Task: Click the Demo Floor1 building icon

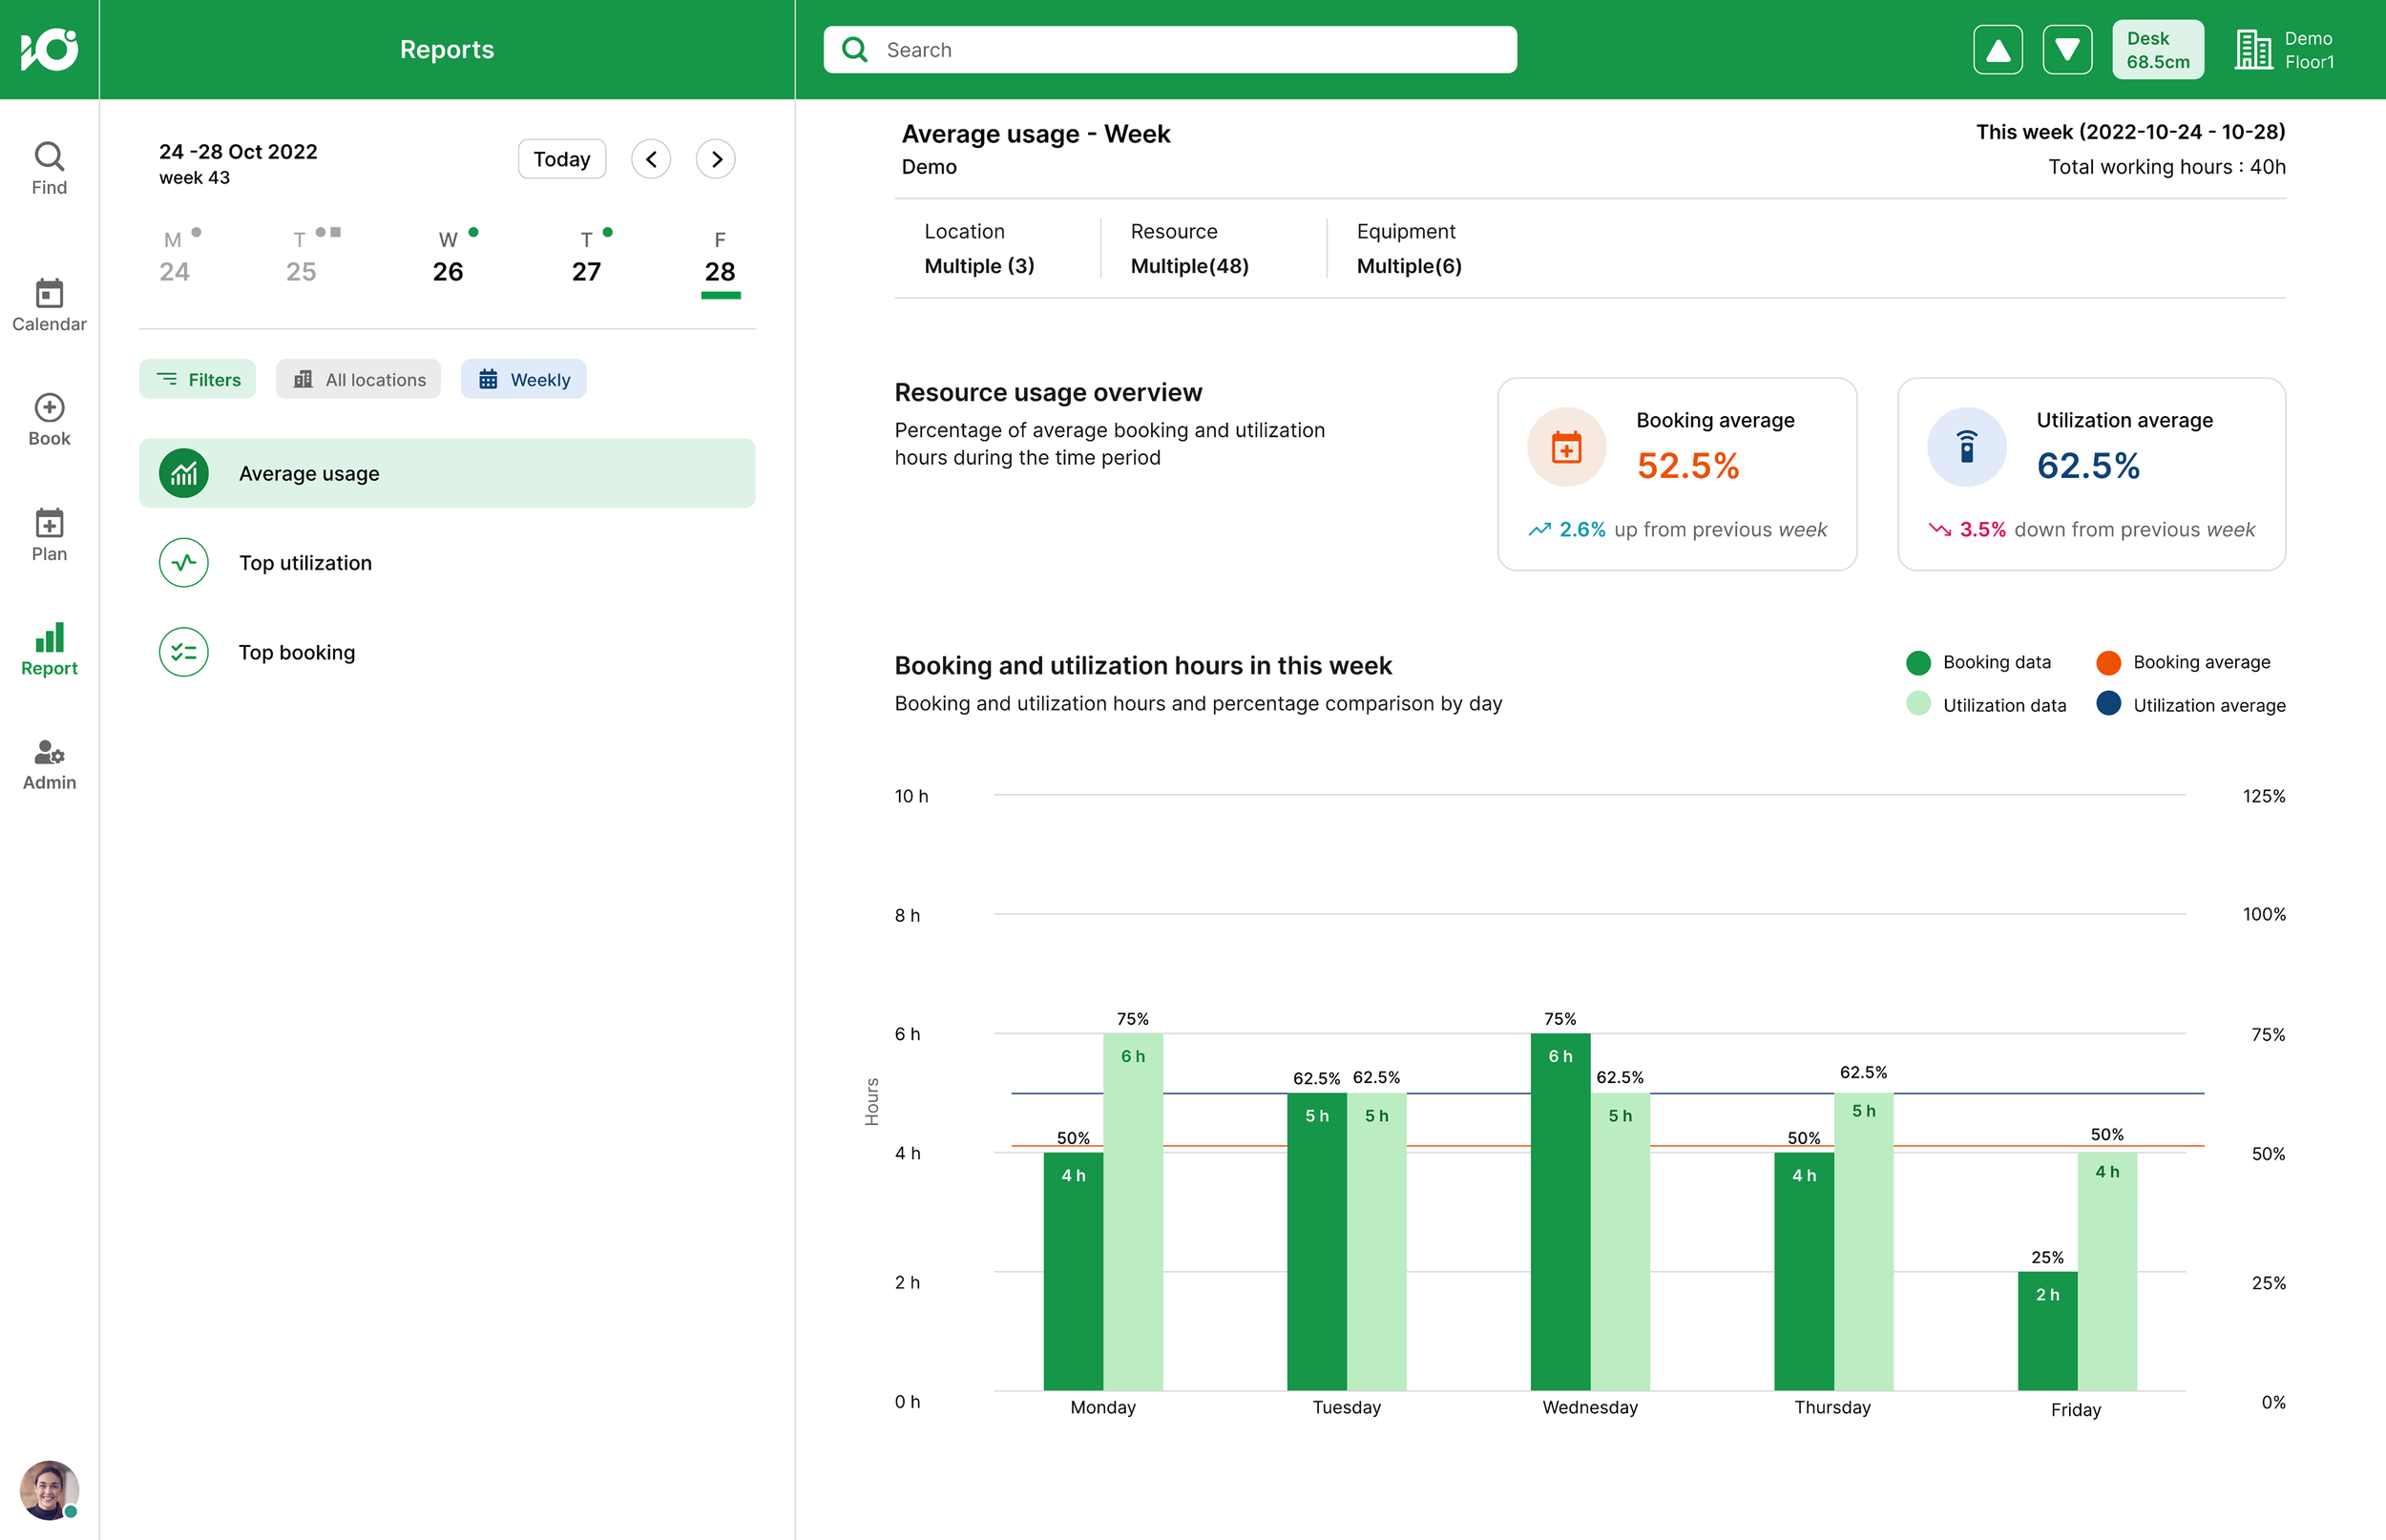Action: click(x=2253, y=50)
